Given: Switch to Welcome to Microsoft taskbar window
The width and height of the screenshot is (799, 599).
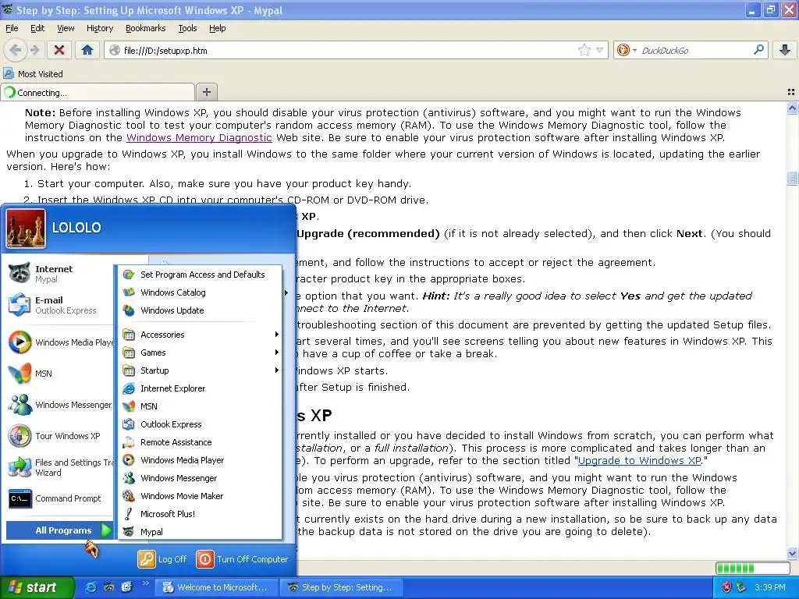Looking at the screenshot, I should pos(216,587).
